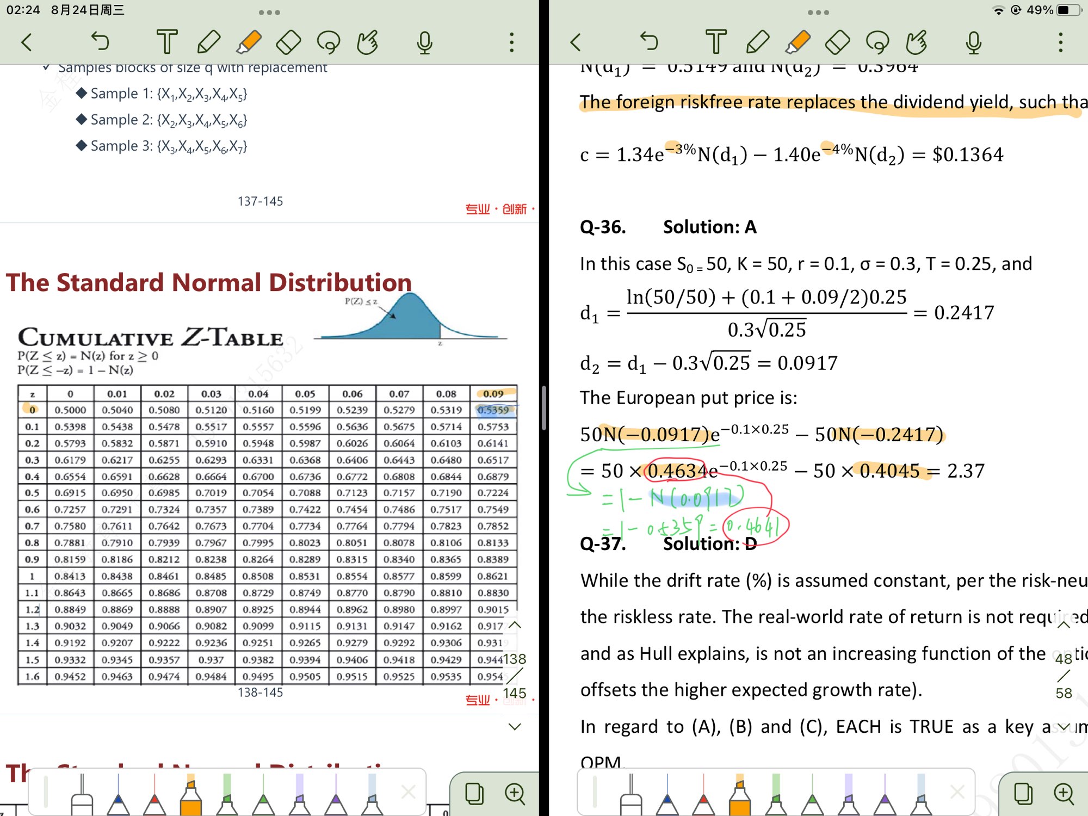Viewport: 1088px width, 816px height.
Task: Jump to previous page with left up chevron
Action: pyautogui.click(x=515, y=625)
